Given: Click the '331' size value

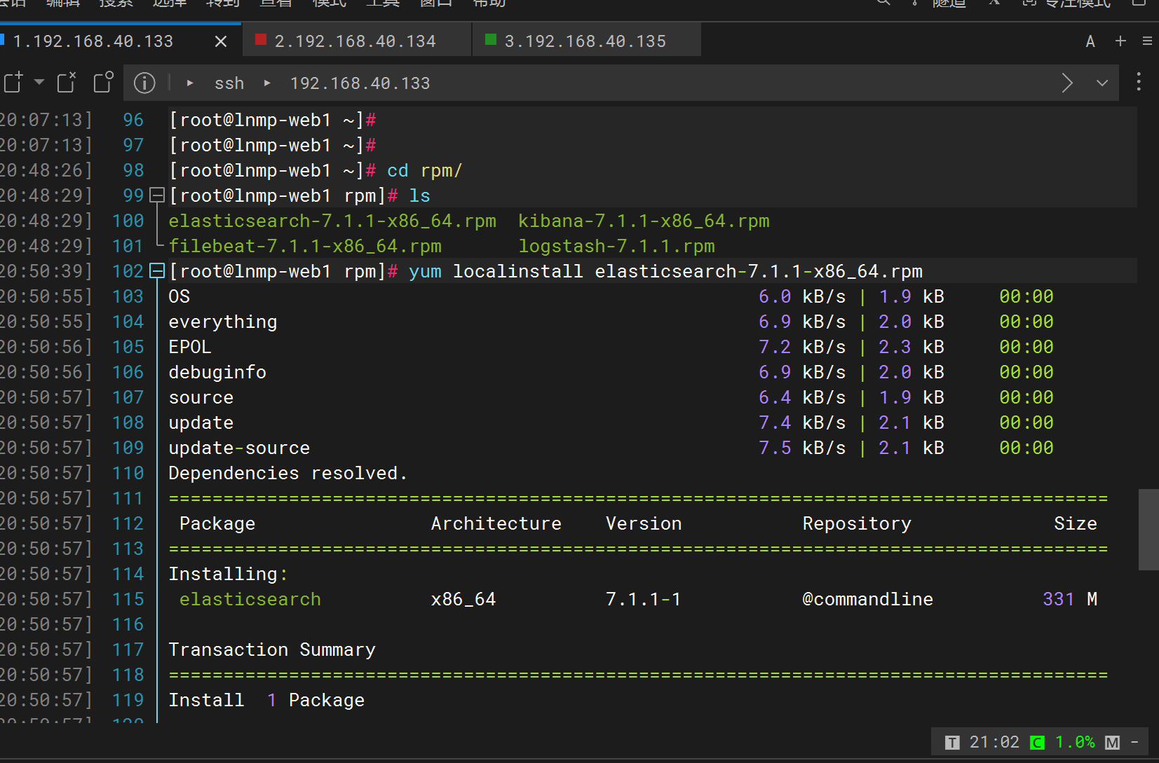Looking at the screenshot, I should click(x=1059, y=599).
